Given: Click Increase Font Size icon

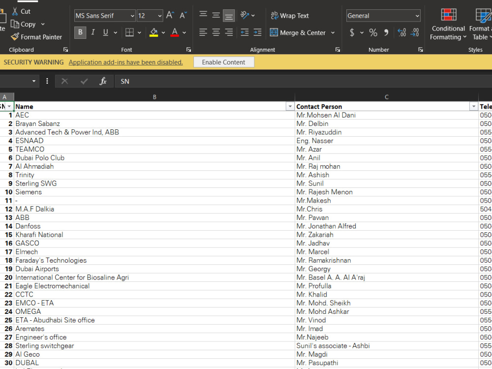Looking at the screenshot, I should click(x=170, y=15).
